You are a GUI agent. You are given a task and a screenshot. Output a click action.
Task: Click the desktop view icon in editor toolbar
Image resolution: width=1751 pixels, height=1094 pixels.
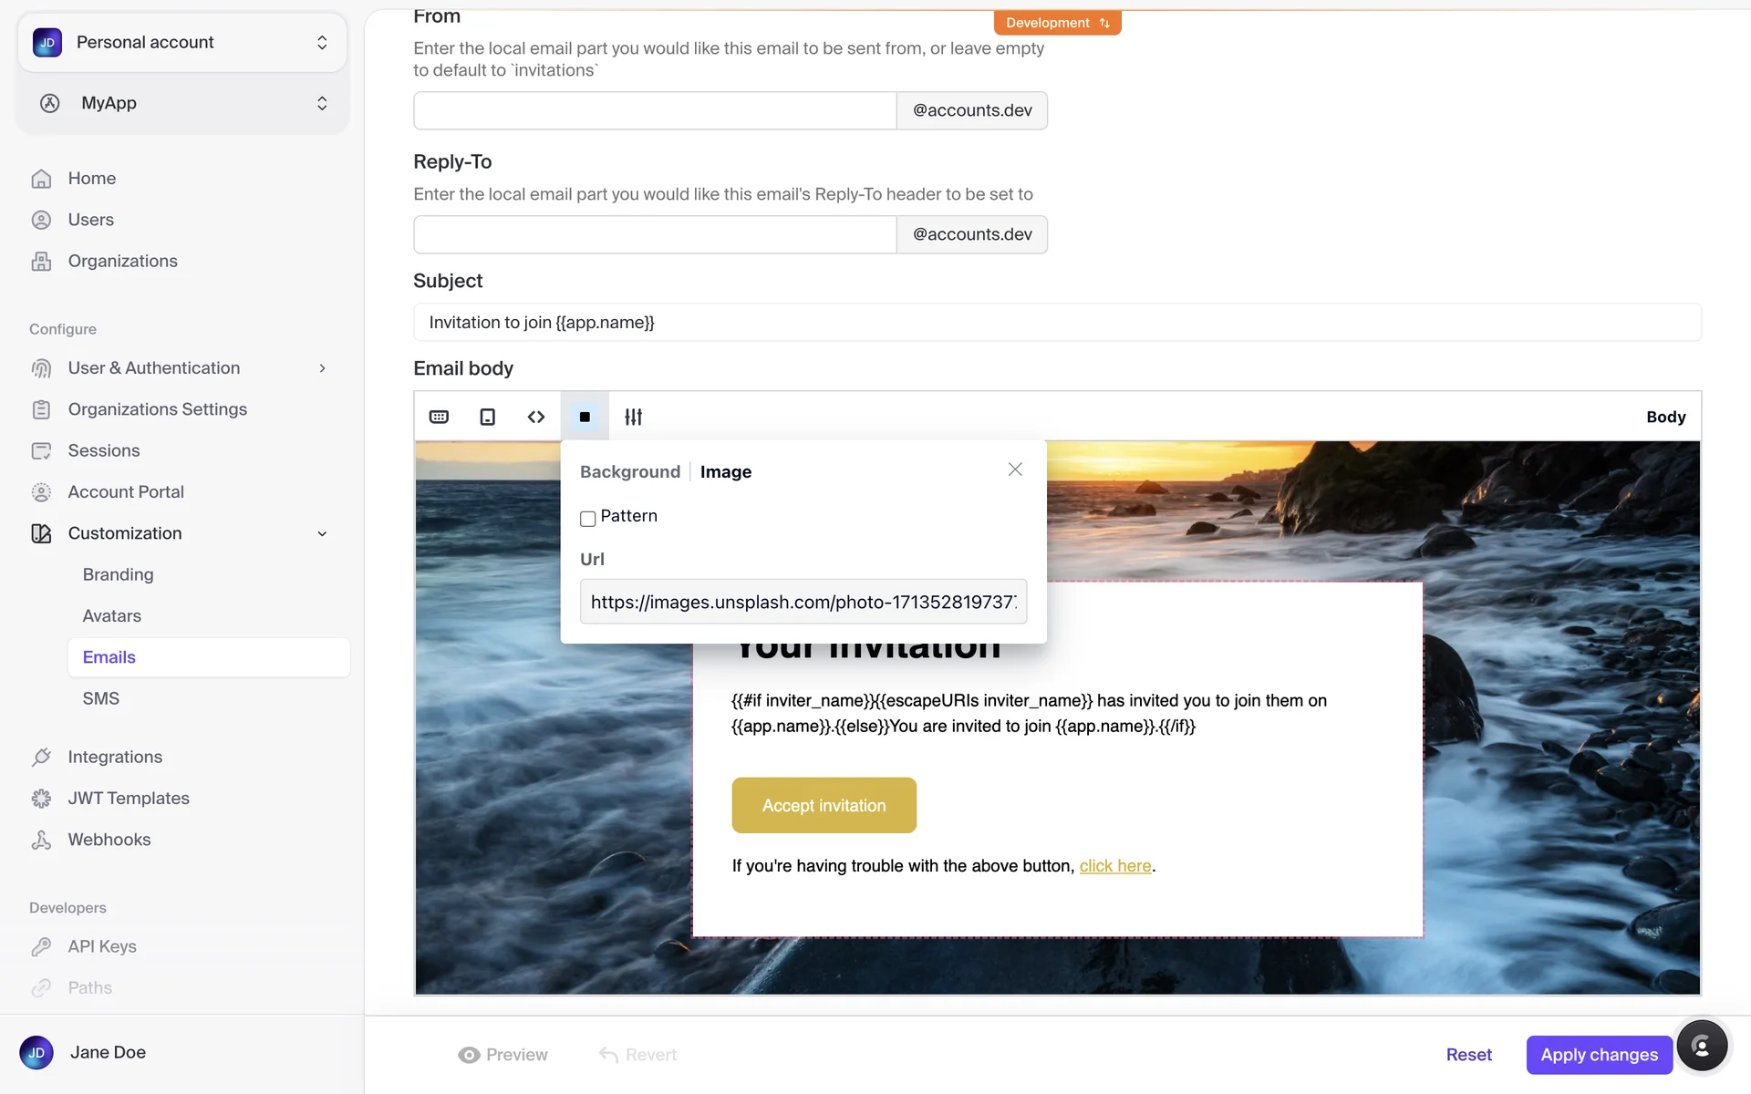[439, 417]
